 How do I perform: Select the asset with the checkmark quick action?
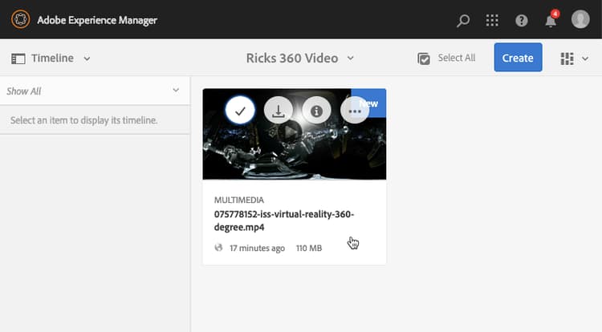point(240,111)
